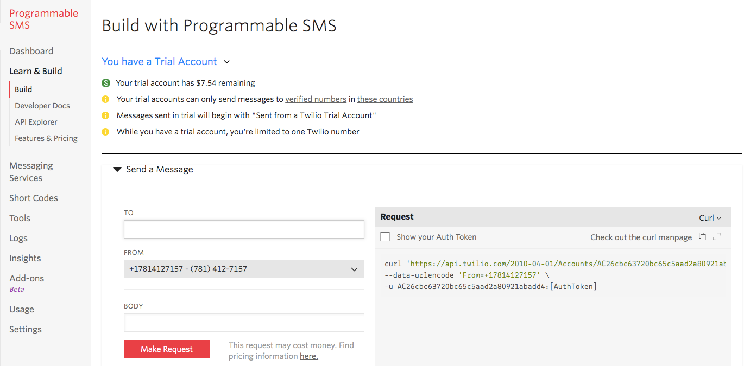The height and width of the screenshot is (366, 744).
Task: Collapse the Send a Message section
Action: [x=117, y=169]
